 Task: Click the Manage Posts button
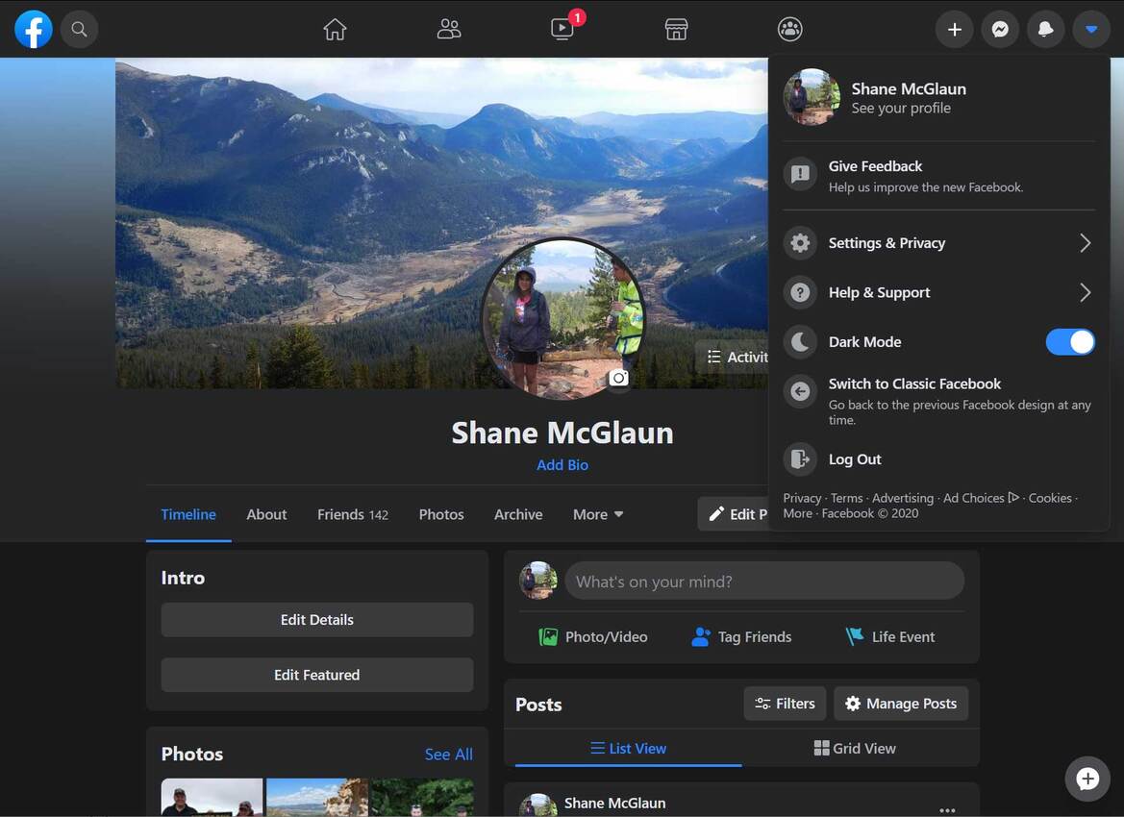point(901,704)
